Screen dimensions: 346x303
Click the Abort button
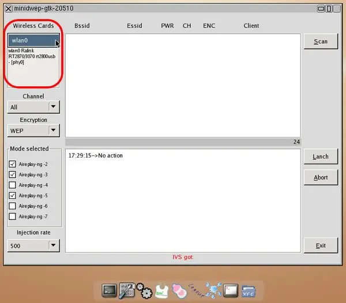(321, 177)
